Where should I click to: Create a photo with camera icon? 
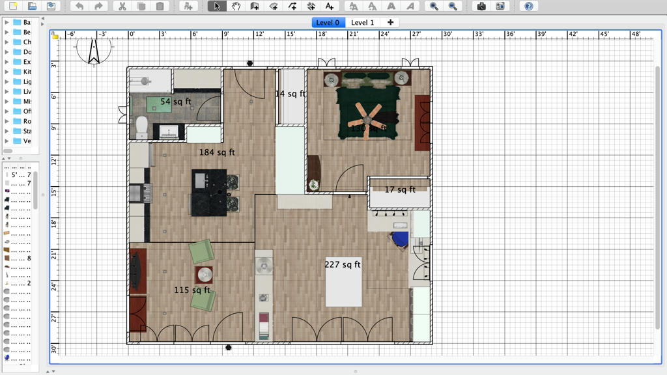pyautogui.click(x=481, y=6)
